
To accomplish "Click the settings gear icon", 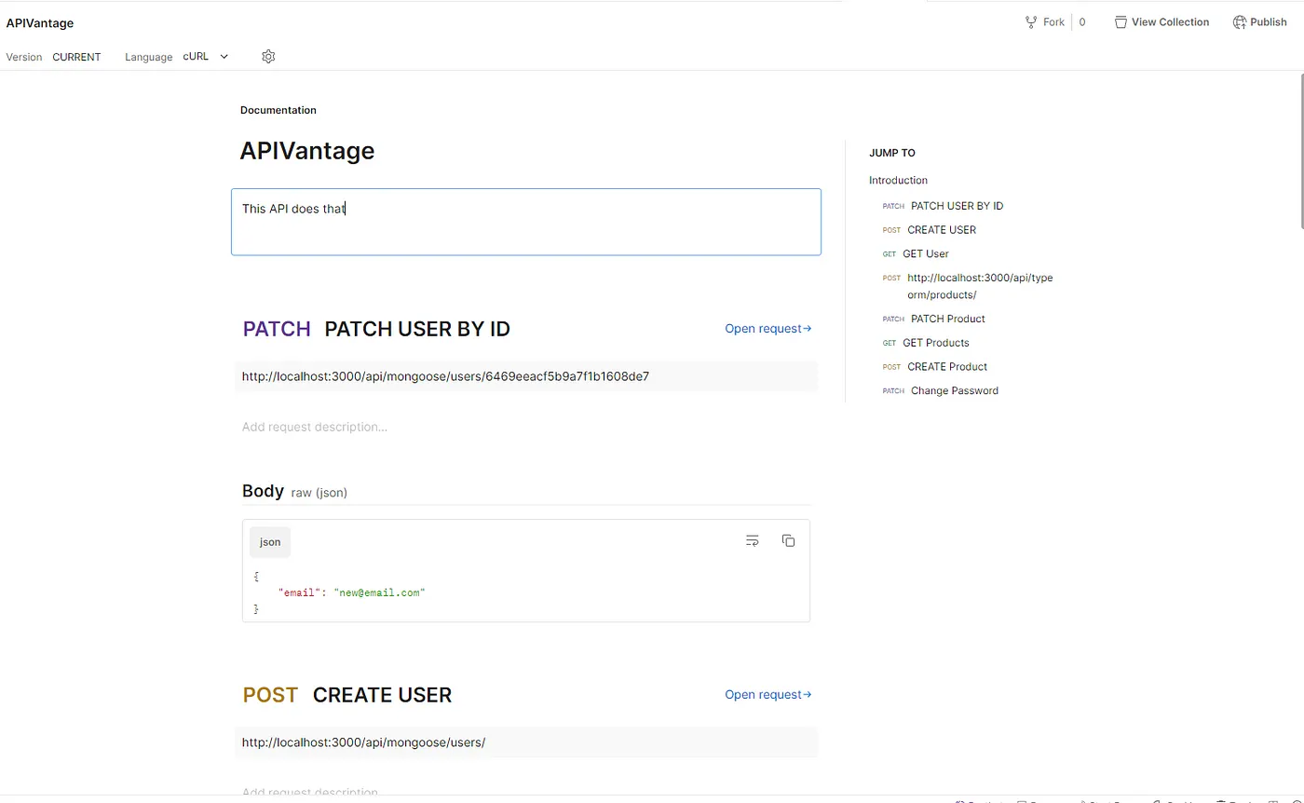I will pyautogui.click(x=268, y=57).
